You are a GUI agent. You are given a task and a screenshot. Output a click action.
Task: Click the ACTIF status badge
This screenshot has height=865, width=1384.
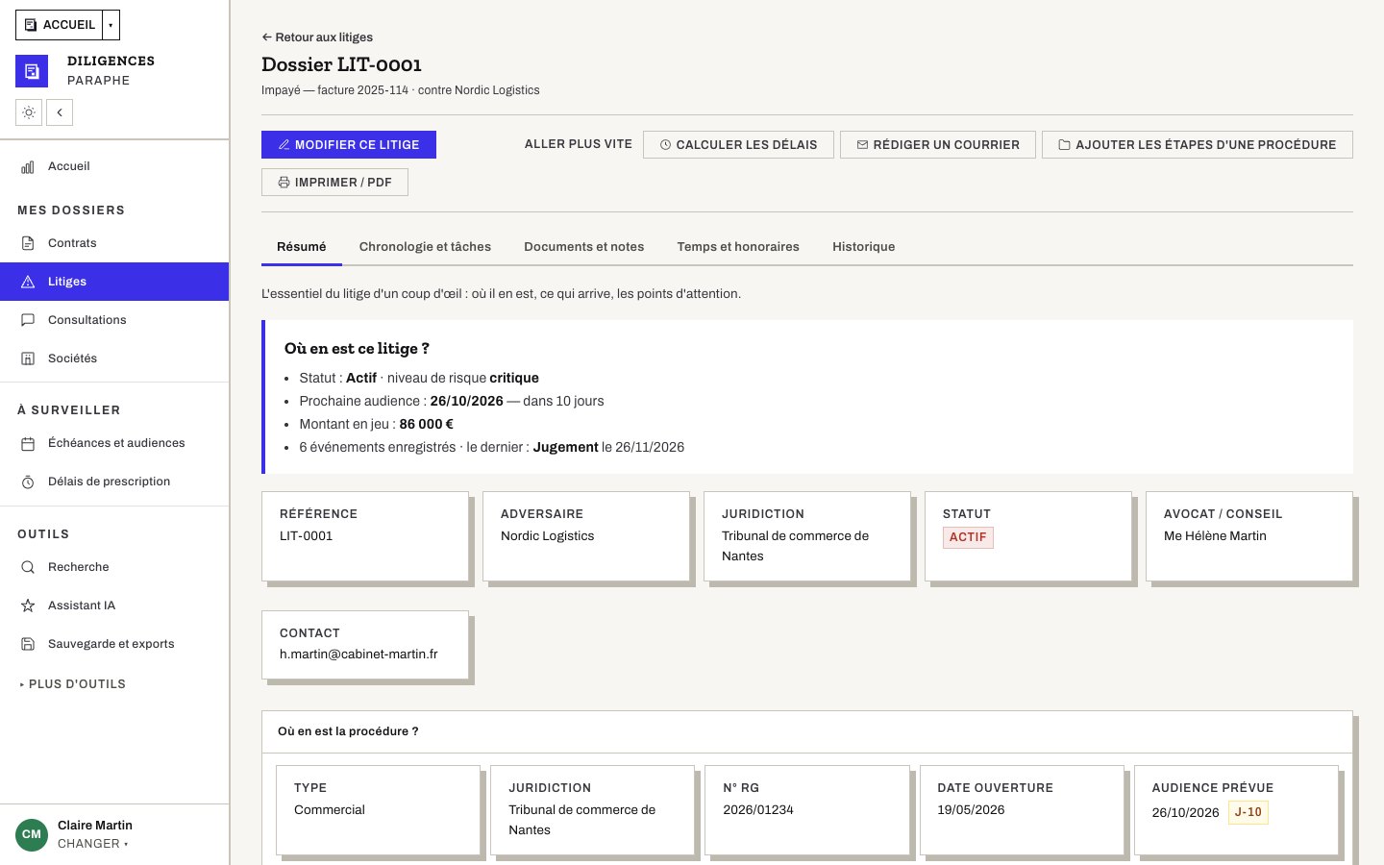pyautogui.click(x=968, y=537)
